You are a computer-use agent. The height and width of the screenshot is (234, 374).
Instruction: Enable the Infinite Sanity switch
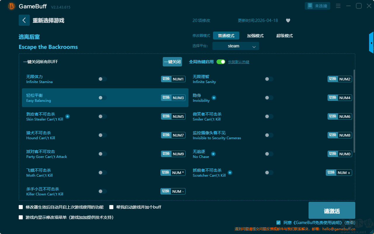[269, 79]
